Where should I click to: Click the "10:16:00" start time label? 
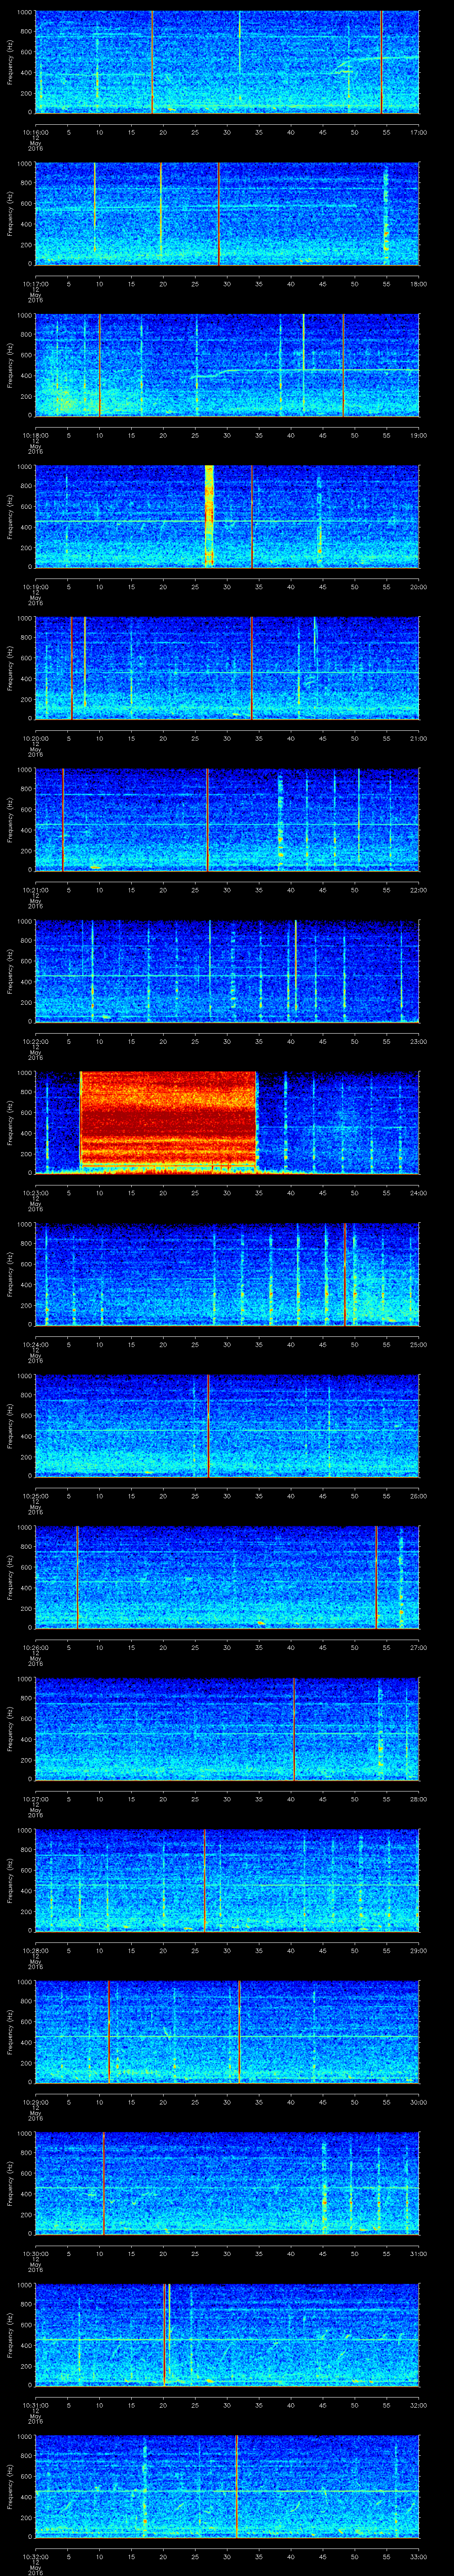pos(35,132)
